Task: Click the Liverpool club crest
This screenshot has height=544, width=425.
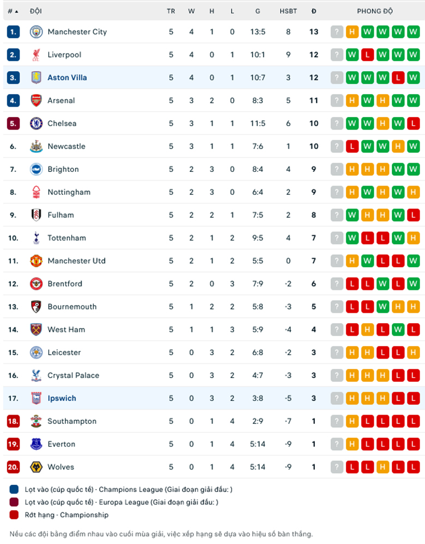Action: pyautogui.click(x=36, y=54)
